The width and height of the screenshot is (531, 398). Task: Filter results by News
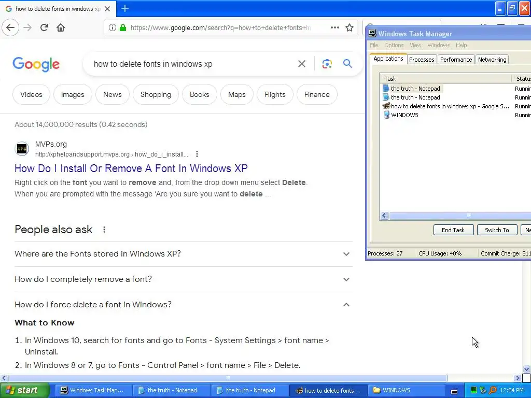[x=113, y=94]
